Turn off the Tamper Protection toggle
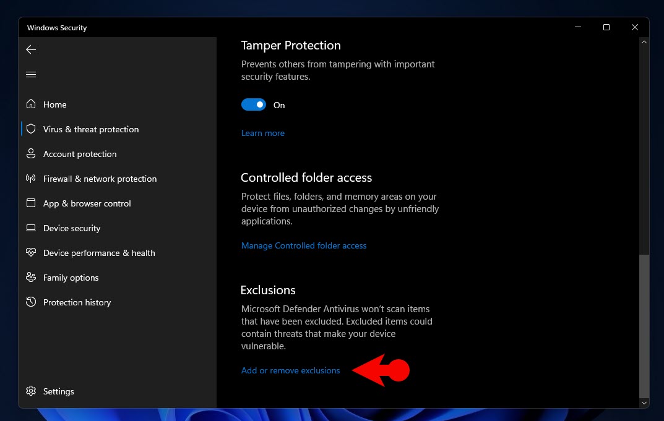This screenshot has height=421, width=664. (254, 104)
